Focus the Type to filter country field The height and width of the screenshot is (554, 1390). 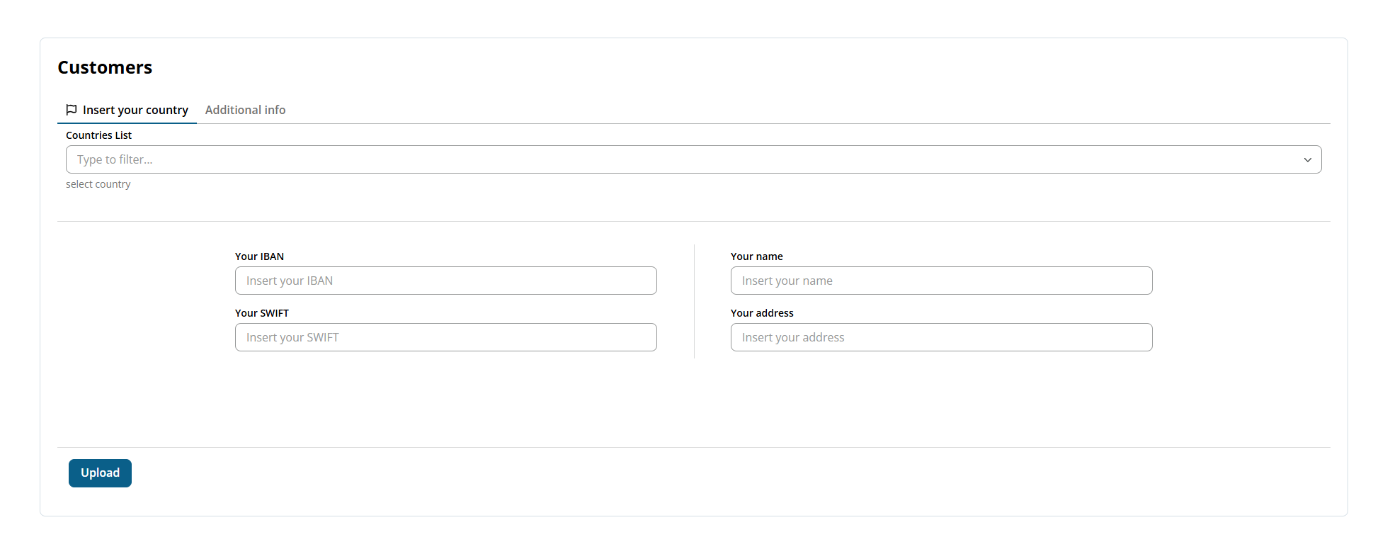click(680, 160)
